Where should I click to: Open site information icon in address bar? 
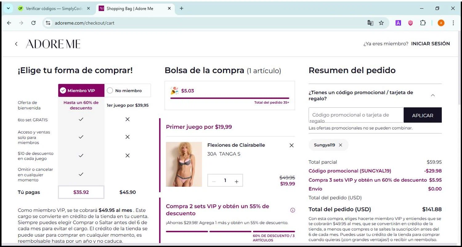coord(48,23)
